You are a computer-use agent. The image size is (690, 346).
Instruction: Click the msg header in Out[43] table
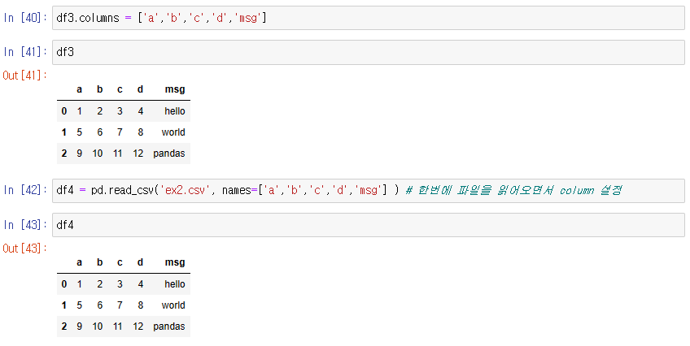click(x=175, y=262)
